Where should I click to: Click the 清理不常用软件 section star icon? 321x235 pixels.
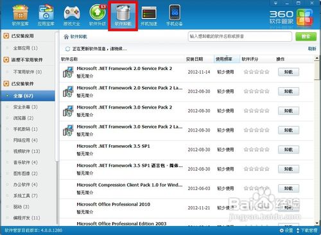coord(6,60)
